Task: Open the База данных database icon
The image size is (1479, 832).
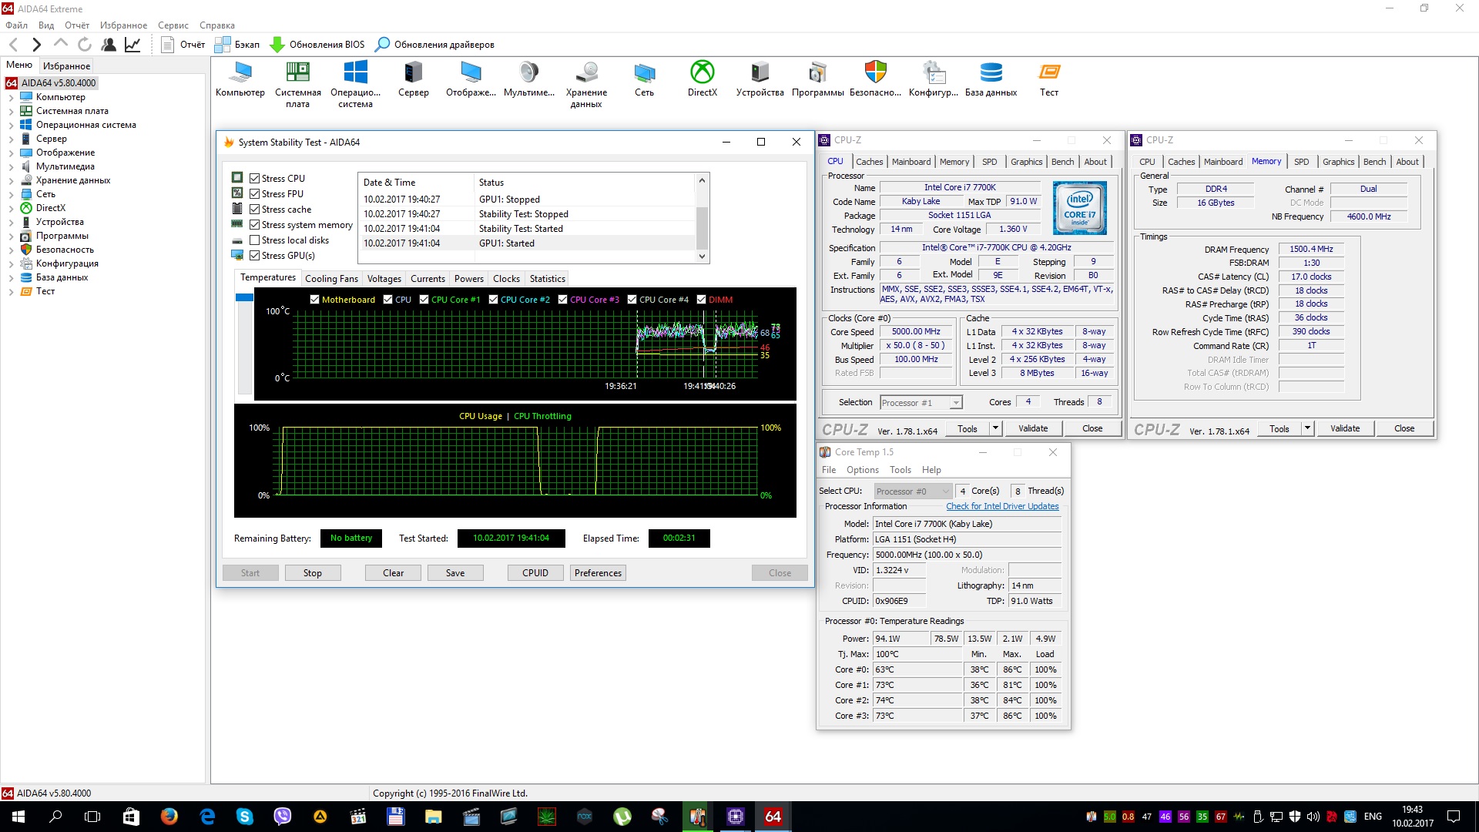Action: pyautogui.click(x=991, y=73)
